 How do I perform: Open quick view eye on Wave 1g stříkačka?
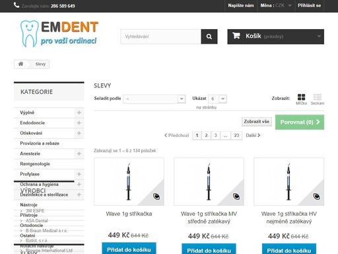(x=156, y=196)
